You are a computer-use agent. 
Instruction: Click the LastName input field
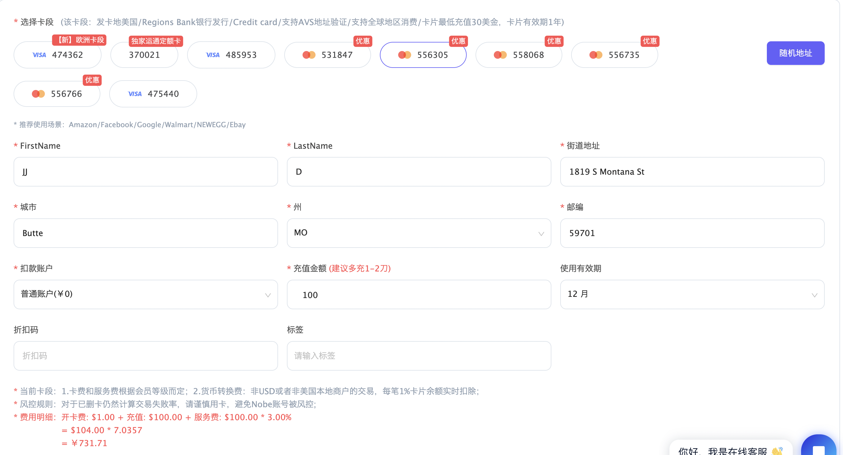tap(419, 172)
